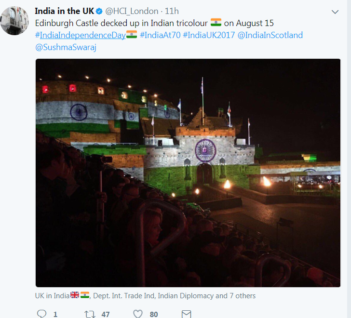Click the blue verified badge
Viewport: 351px width, 318px height.
point(99,11)
